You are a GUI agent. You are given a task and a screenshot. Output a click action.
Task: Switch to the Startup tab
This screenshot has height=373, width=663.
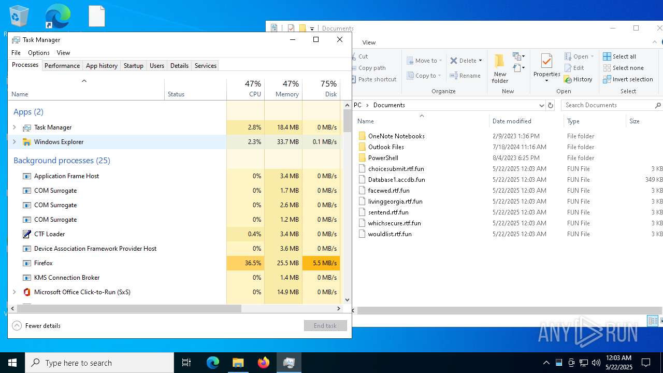pyautogui.click(x=133, y=66)
